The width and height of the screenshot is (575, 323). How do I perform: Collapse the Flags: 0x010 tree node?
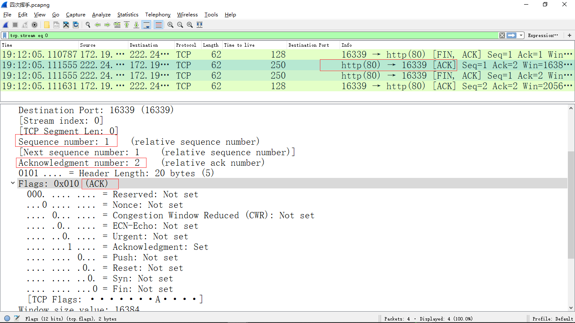click(x=13, y=183)
